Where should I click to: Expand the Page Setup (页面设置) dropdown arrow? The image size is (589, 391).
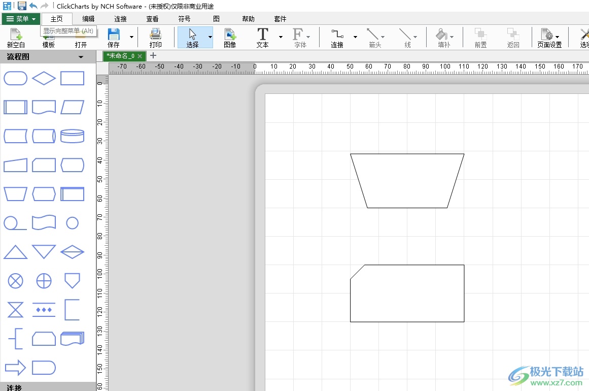point(558,37)
